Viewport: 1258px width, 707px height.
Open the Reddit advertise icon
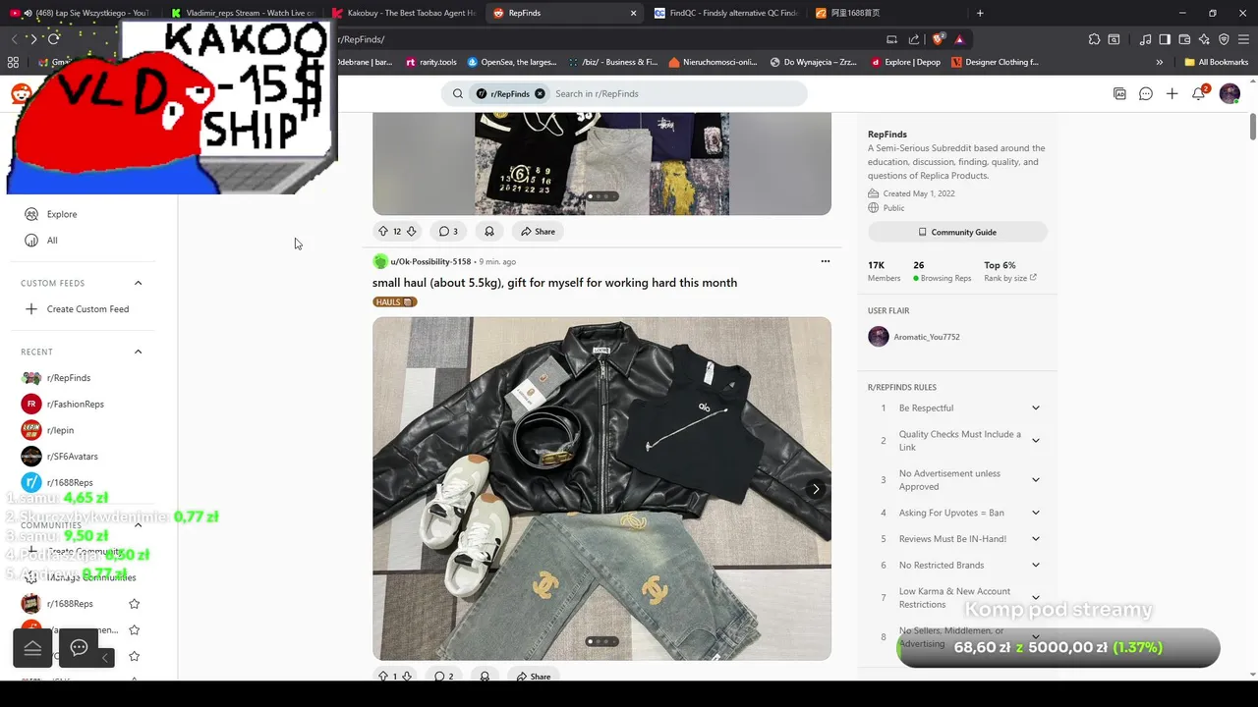(x=1119, y=93)
